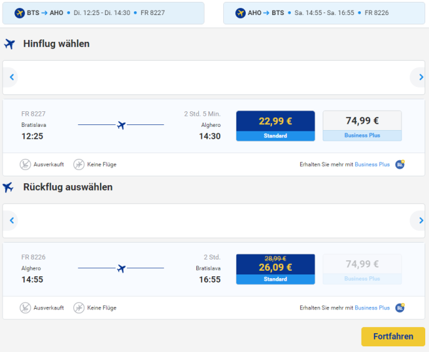Select the outbound 74,99 € Business Plus fare

point(362,126)
